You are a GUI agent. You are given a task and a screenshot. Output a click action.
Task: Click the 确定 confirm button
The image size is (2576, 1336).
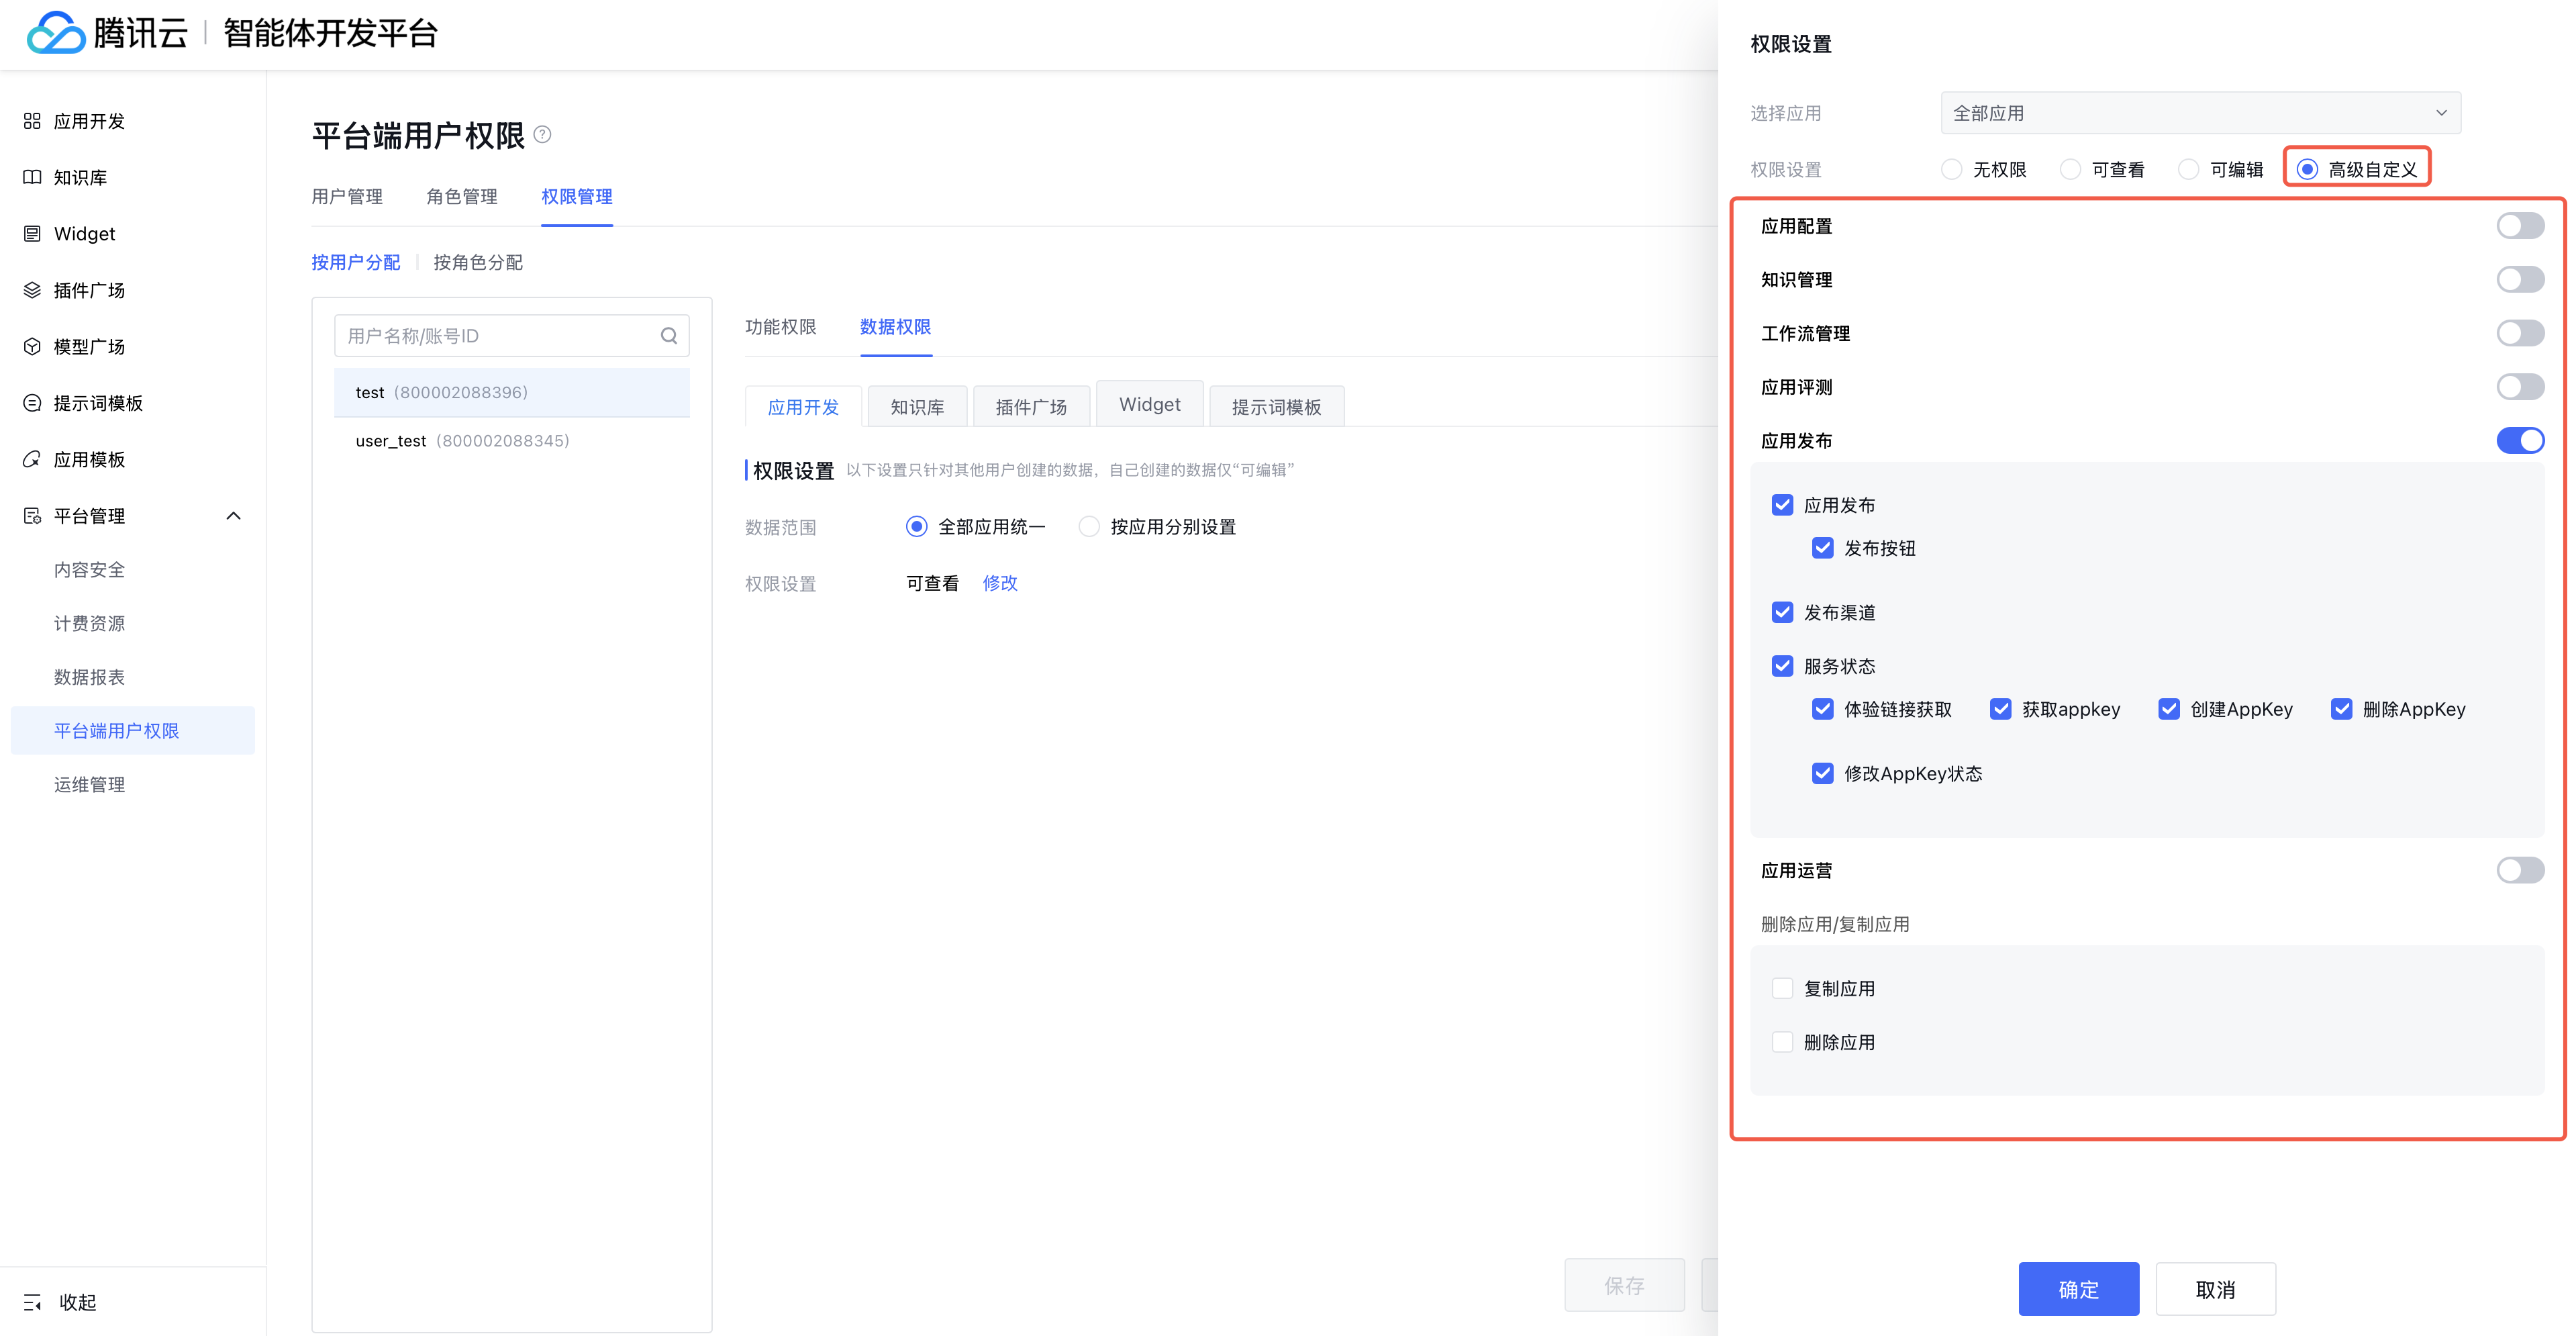[2078, 1289]
